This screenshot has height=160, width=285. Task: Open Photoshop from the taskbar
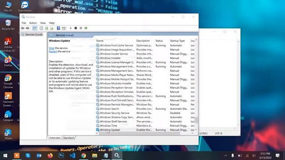pyautogui.click(x=61, y=156)
